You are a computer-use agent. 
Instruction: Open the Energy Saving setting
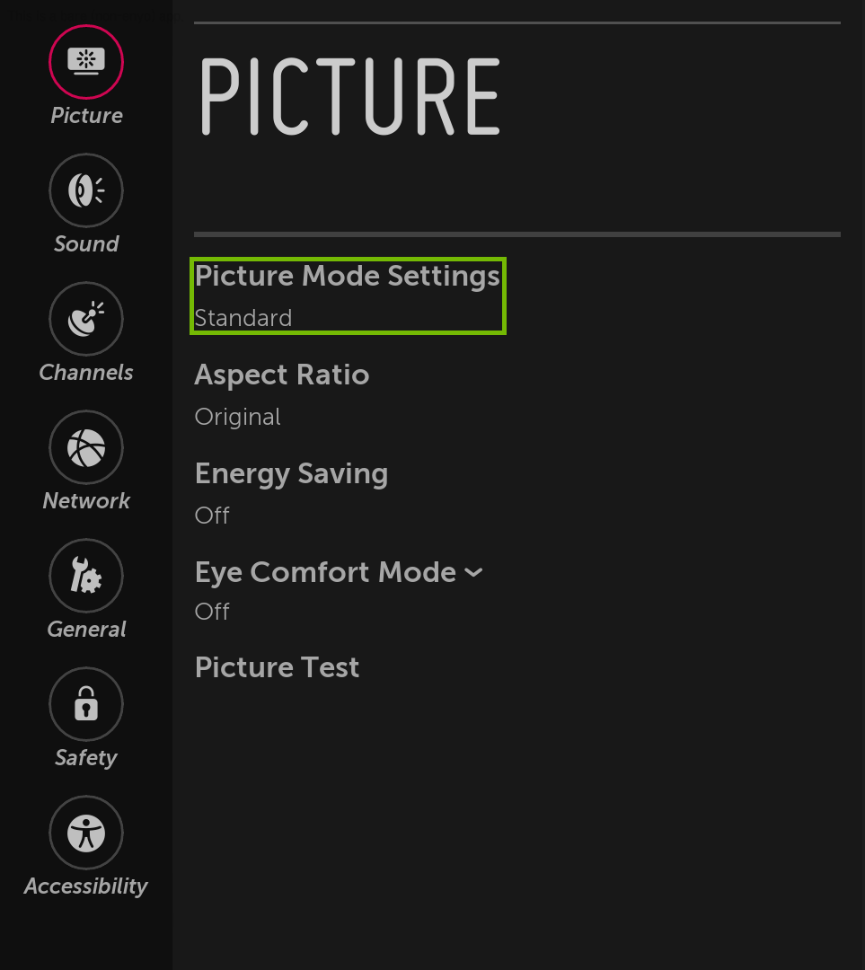point(291,473)
